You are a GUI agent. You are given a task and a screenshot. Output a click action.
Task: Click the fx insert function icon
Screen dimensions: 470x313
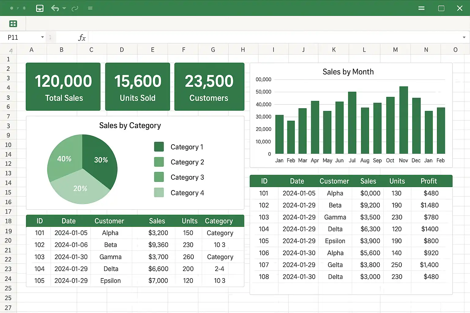[82, 38]
